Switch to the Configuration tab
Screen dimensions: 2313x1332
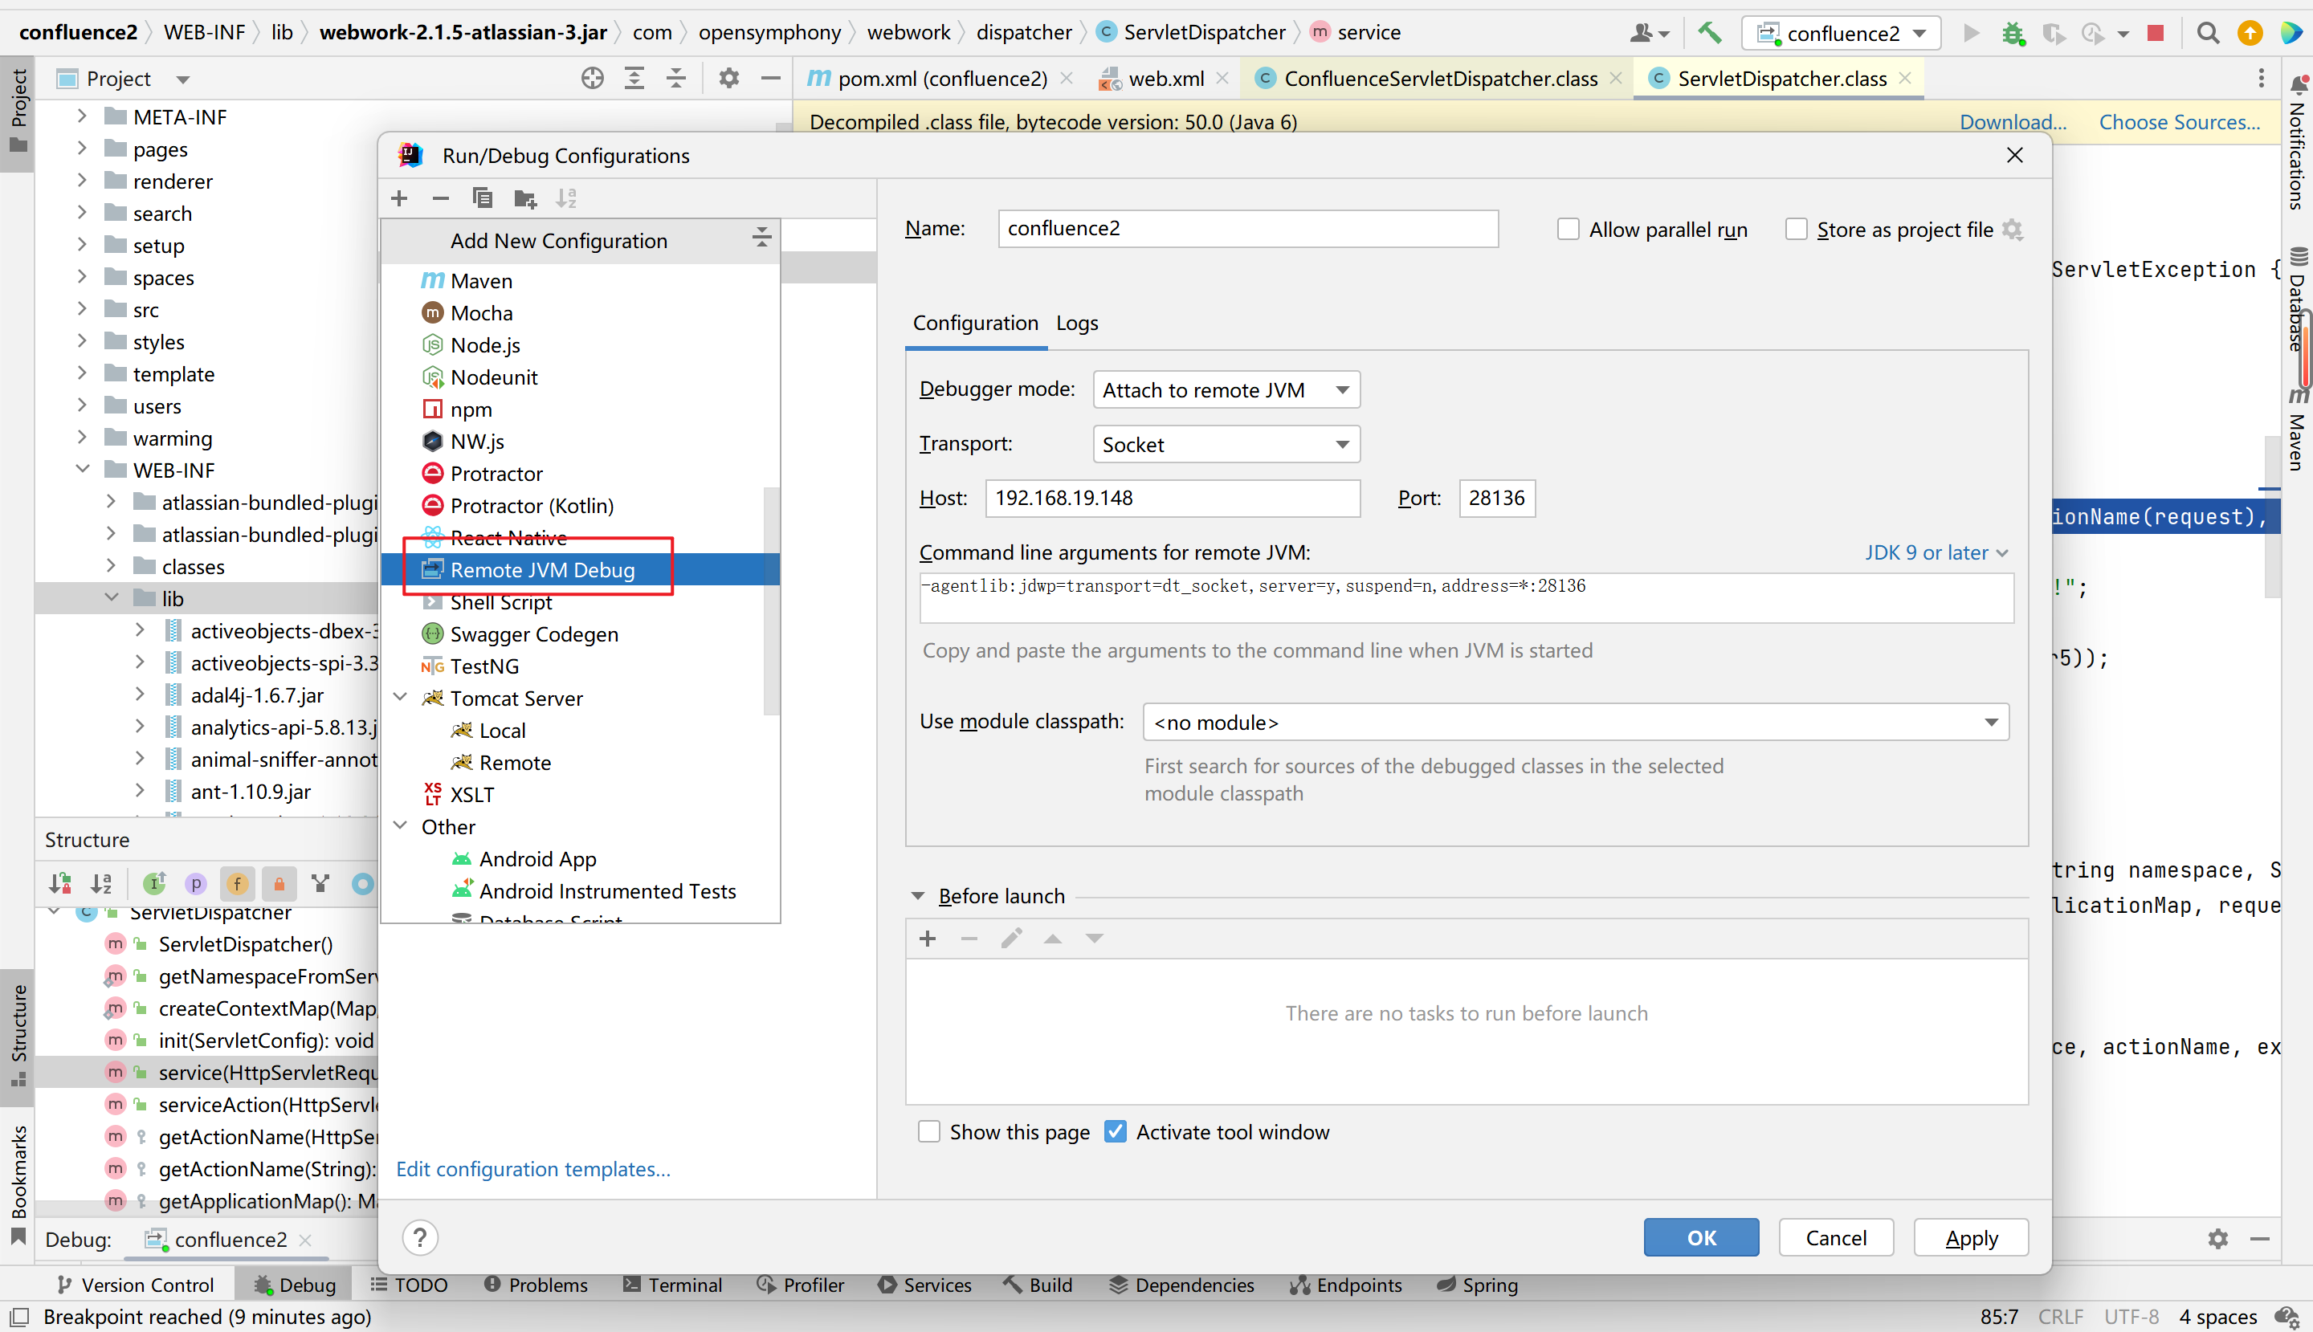tap(976, 322)
